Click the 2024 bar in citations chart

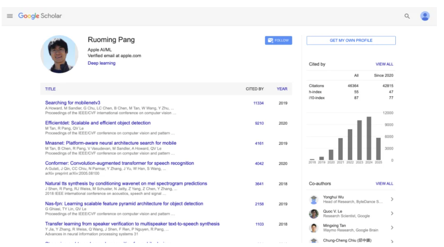pos(369,138)
